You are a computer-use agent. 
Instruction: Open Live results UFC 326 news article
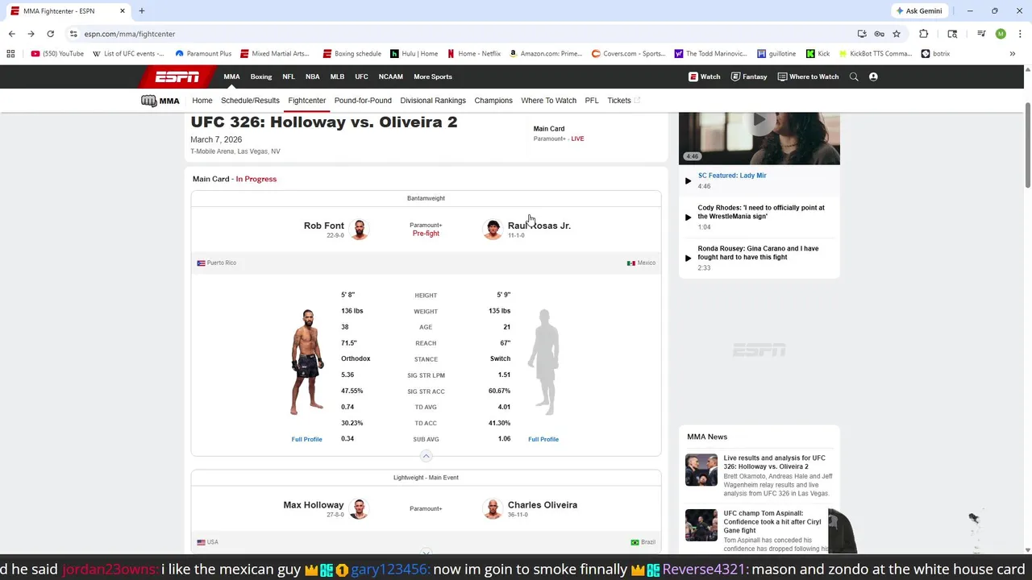click(x=774, y=462)
